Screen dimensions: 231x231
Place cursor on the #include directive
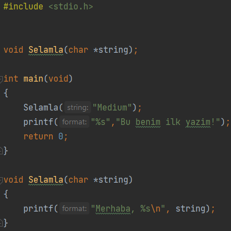tap(23, 7)
